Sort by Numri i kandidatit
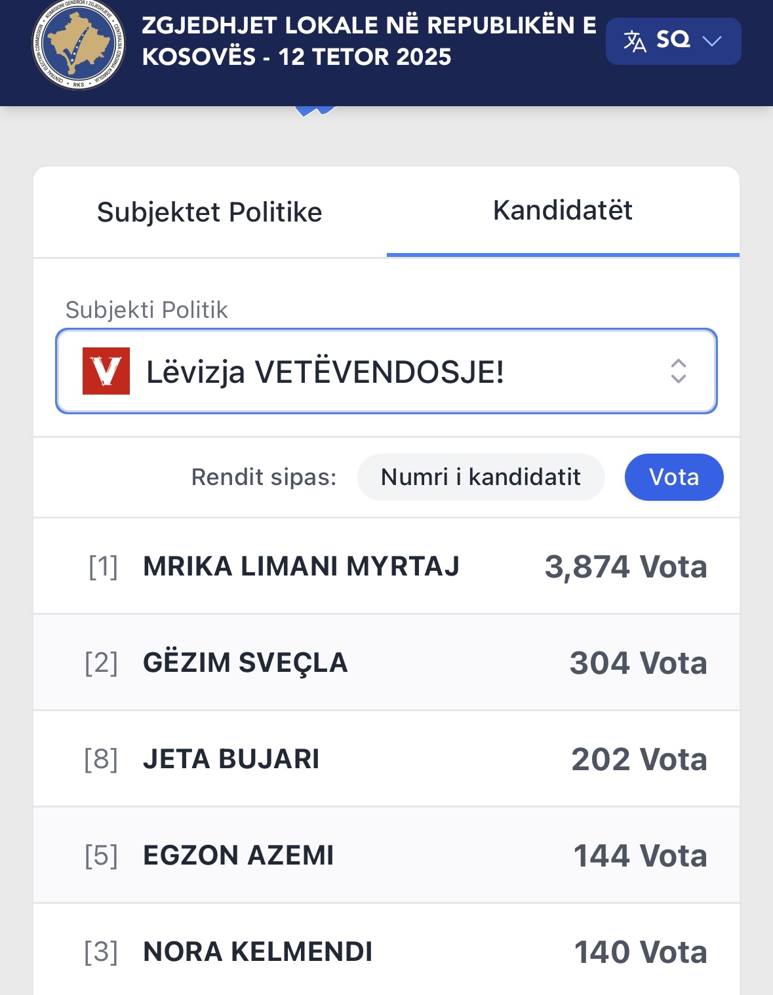 tap(481, 477)
